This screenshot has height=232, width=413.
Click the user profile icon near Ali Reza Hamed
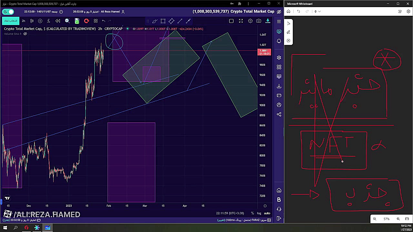tap(123, 12)
